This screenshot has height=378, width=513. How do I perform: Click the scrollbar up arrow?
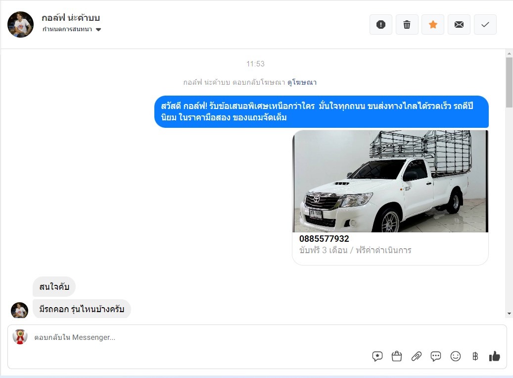point(509,54)
